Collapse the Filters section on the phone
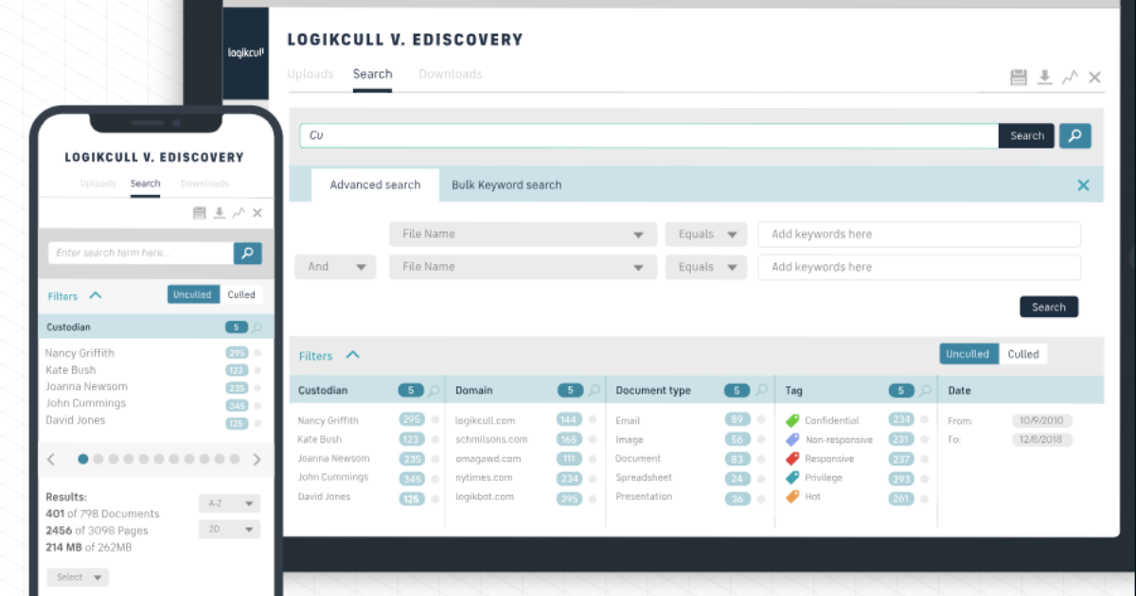The image size is (1136, 596). [x=95, y=295]
